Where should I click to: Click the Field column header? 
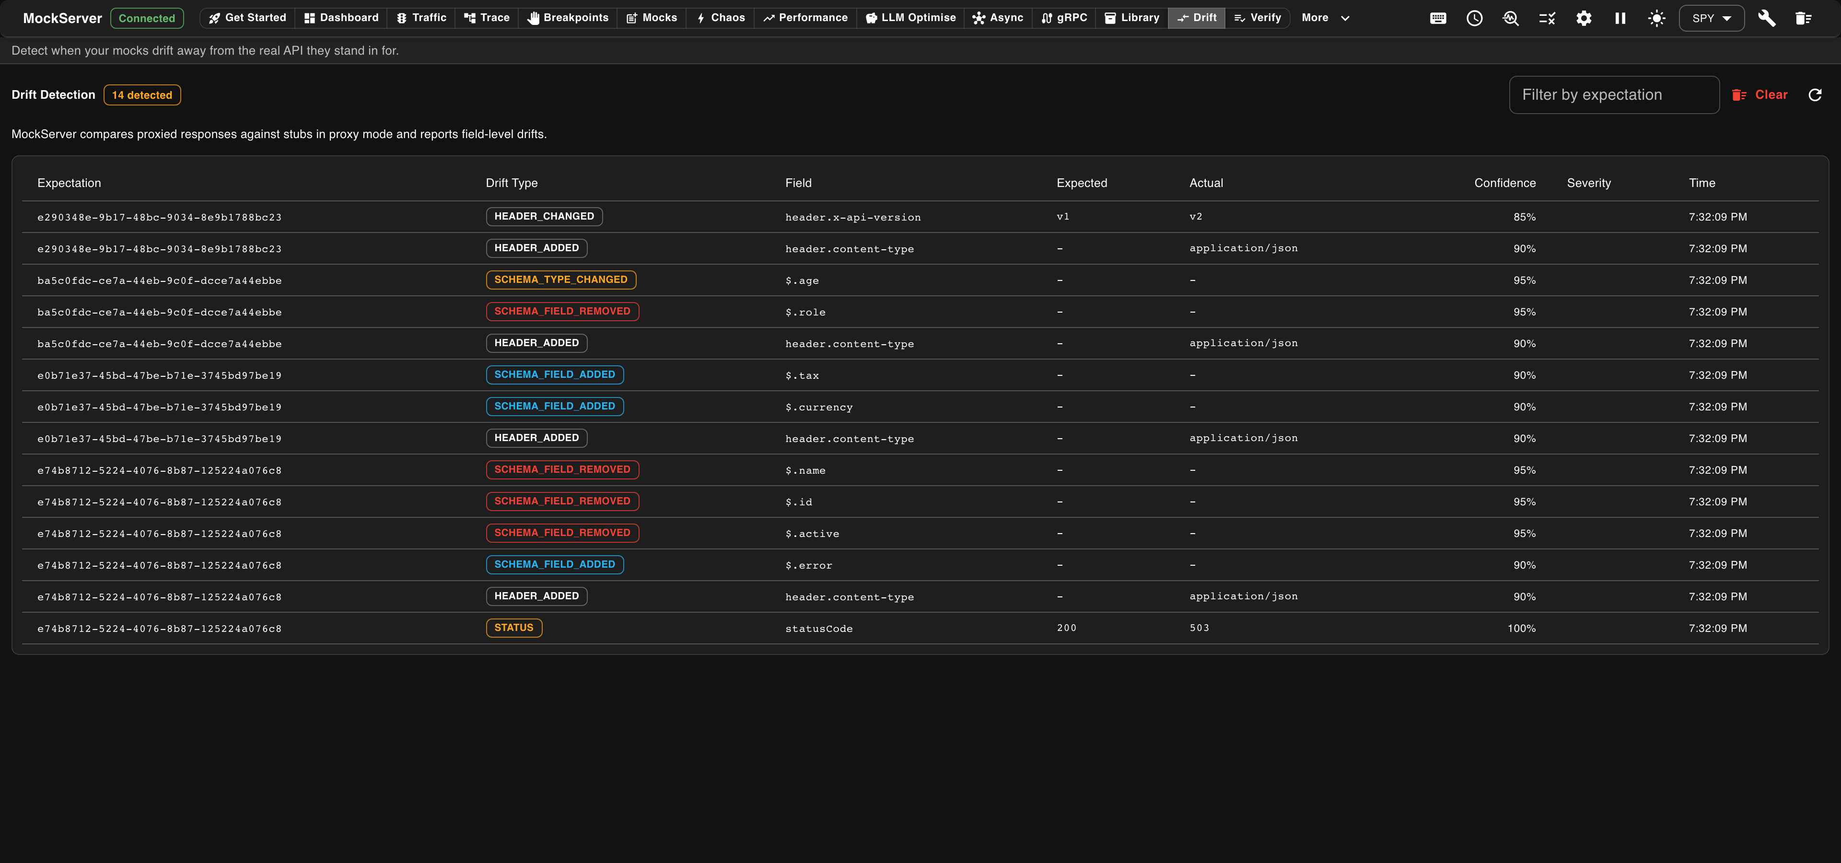(x=798, y=183)
